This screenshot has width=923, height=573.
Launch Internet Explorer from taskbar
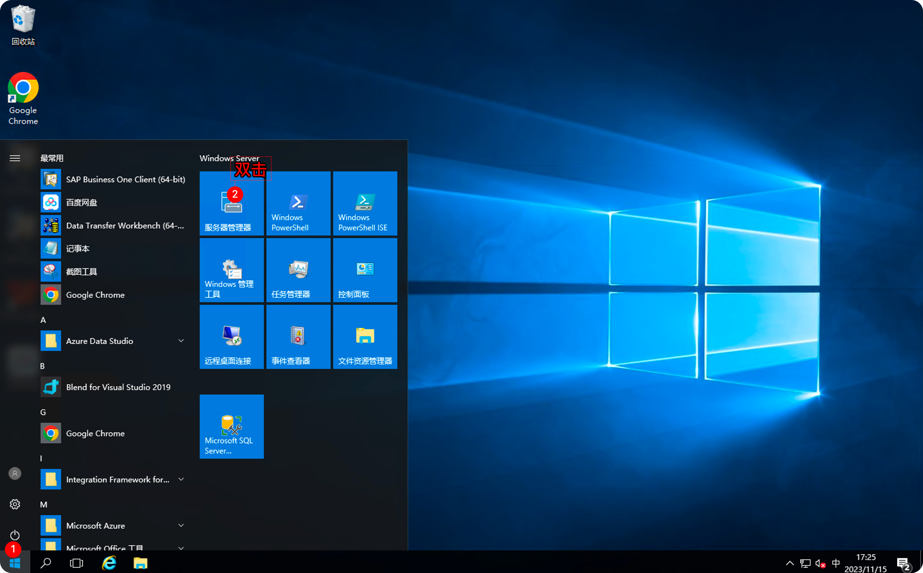[x=109, y=563]
